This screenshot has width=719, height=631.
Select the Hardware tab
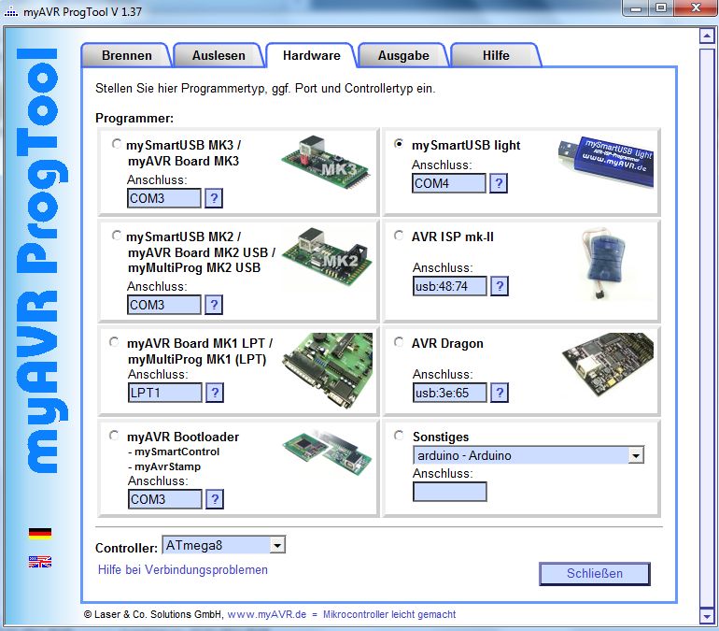[x=311, y=55]
